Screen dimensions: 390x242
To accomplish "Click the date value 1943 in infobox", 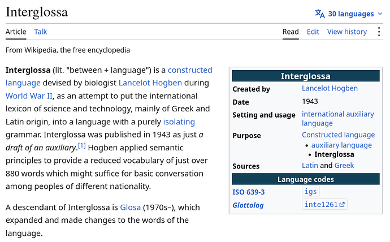I will click(x=310, y=101).
